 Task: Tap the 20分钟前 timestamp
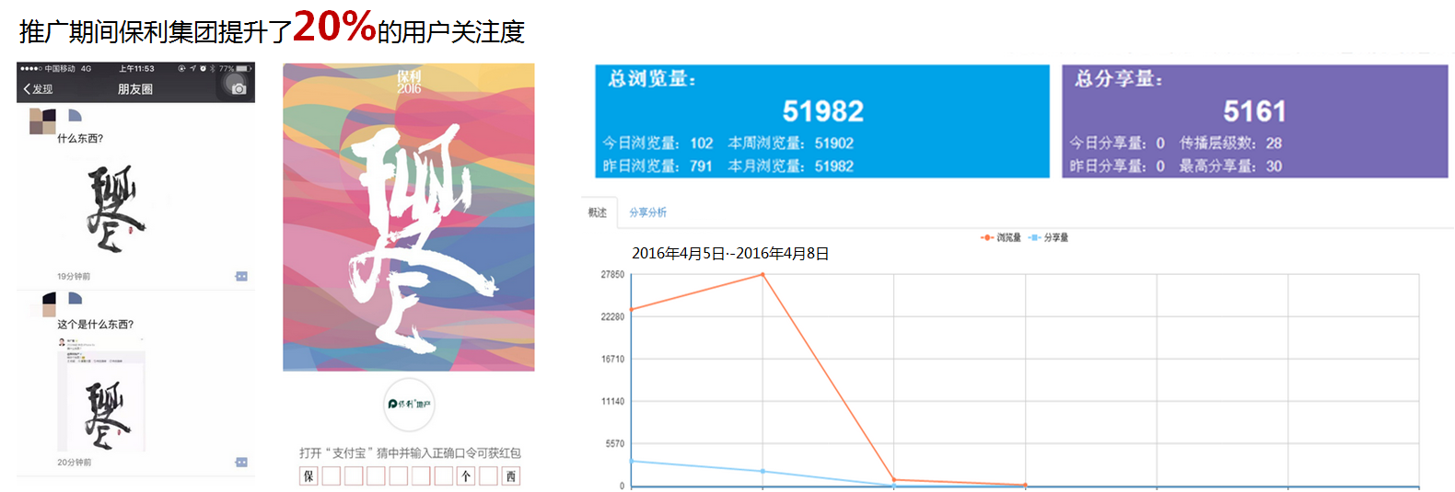[x=74, y=462]
